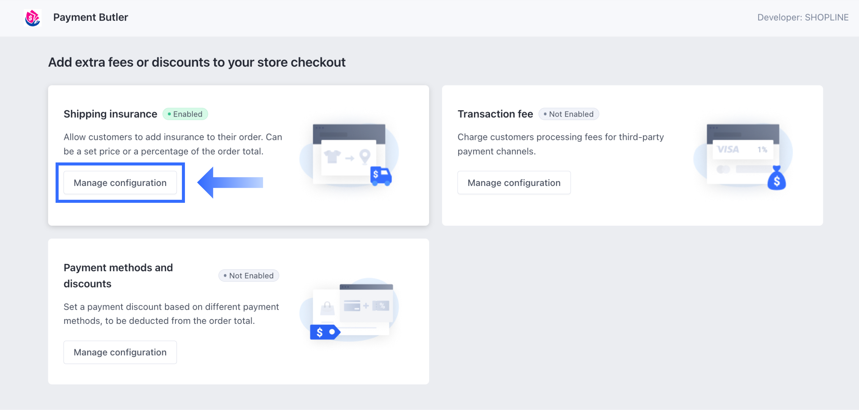Screen dimensions: 859x410
Task: Click the blue arrow pointing left
Action: click(230, 183)
